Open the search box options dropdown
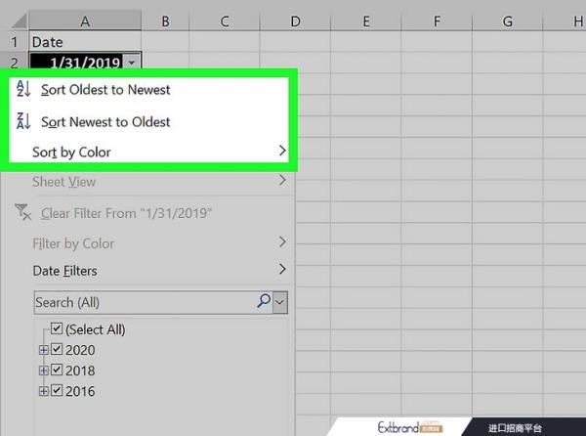Screen dimensions: 586x436 pos(280,302)
